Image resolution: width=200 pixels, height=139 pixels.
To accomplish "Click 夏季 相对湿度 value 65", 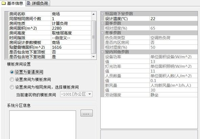I will (x=174, y=28).
